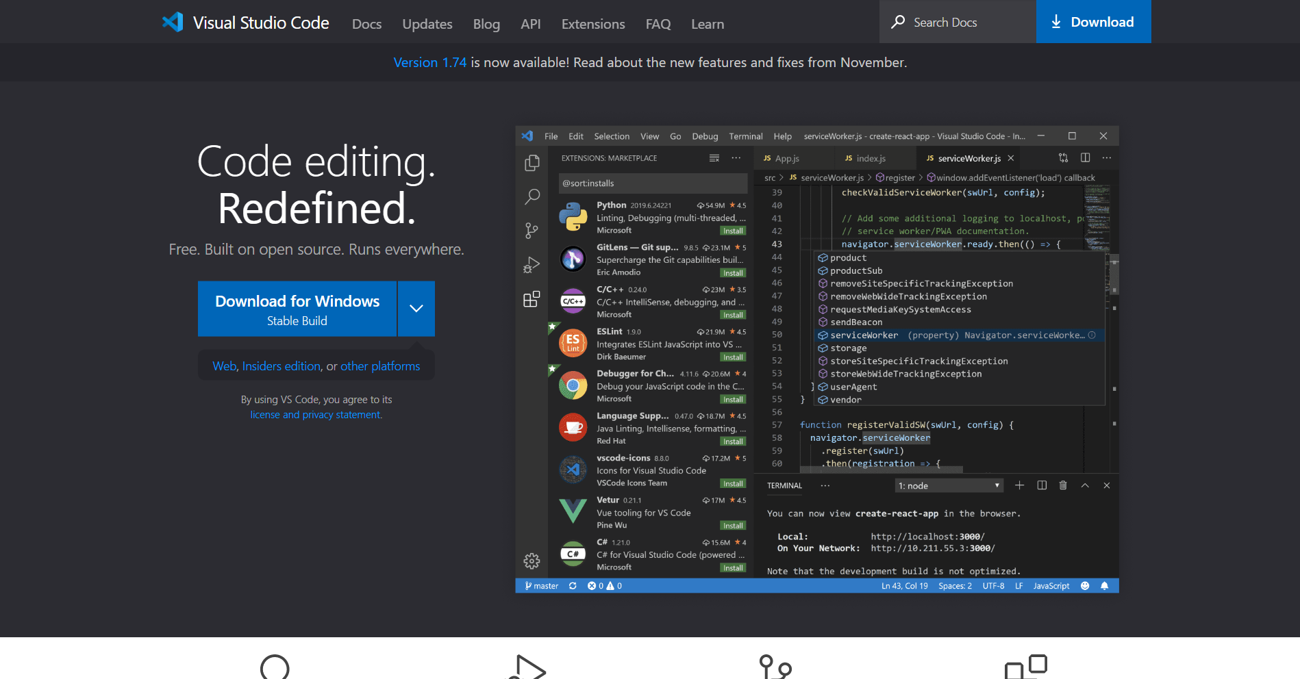Viewport: 1300px width, 679px height.
Task: Click the vscode-icons extension icon
Action: coord(573,470)
